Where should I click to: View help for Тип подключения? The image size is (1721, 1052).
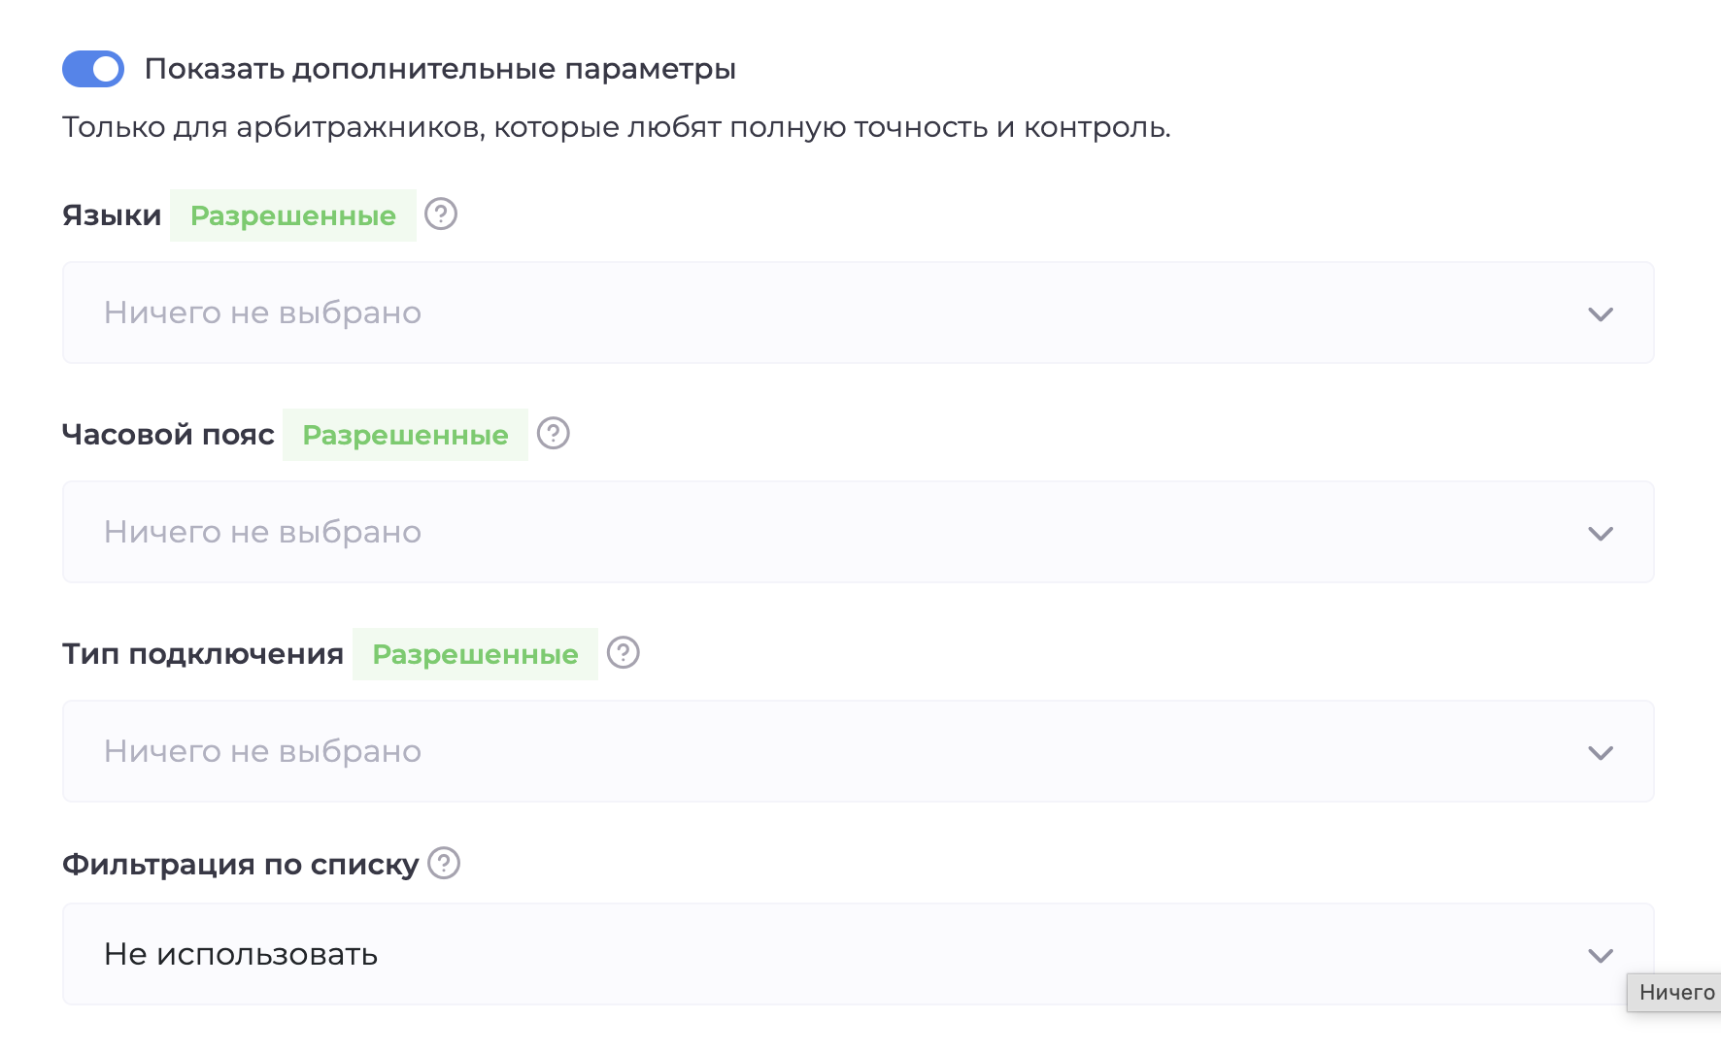click(x=624, y=654)
